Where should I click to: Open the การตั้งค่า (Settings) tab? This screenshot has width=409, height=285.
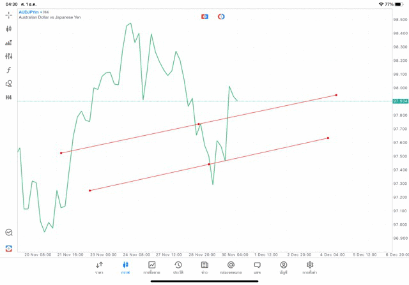(x=310, y=268)
